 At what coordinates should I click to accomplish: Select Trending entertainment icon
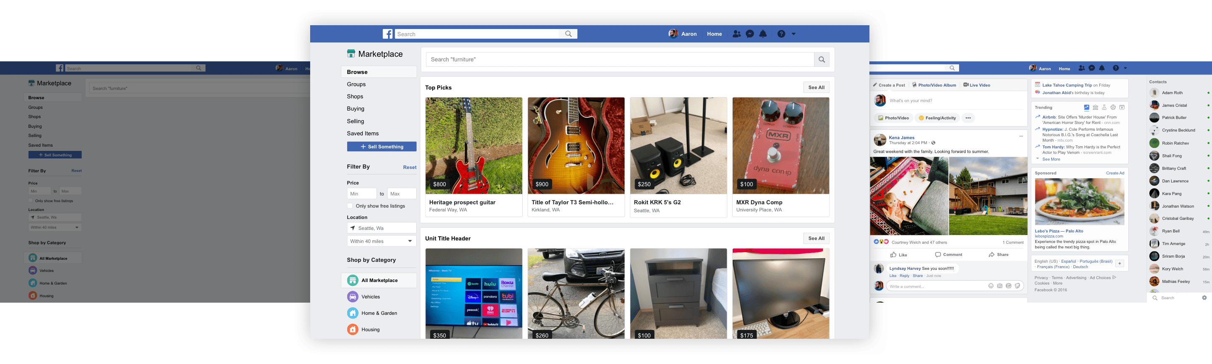[1122, 108]
